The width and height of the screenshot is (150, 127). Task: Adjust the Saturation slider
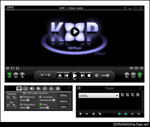[x=28, y=108]
